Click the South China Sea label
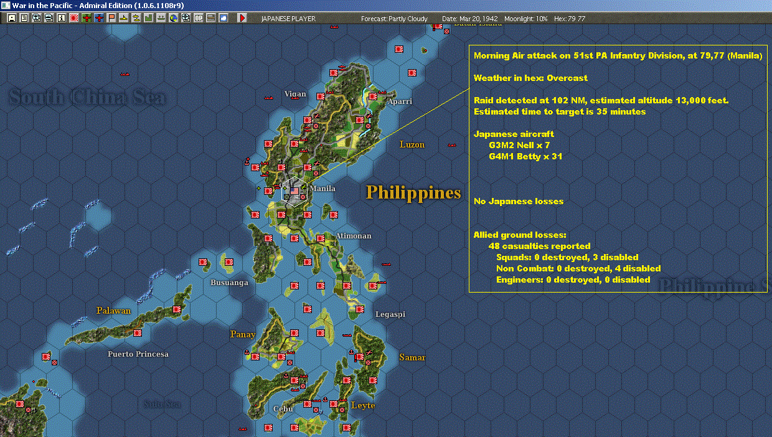 [88, 97]
